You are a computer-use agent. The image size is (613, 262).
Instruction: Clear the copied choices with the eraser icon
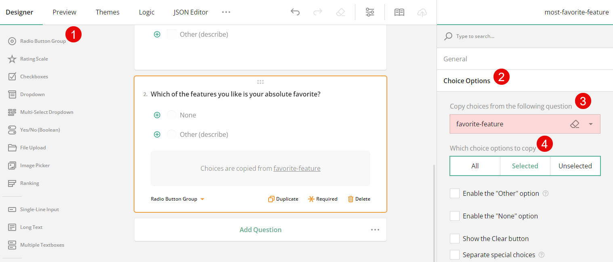click(575, 124)
